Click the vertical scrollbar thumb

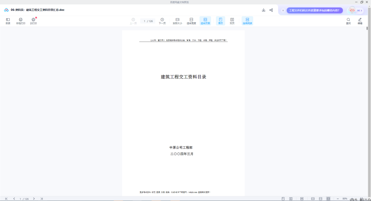pyautogui.click(x=367, y=28)
